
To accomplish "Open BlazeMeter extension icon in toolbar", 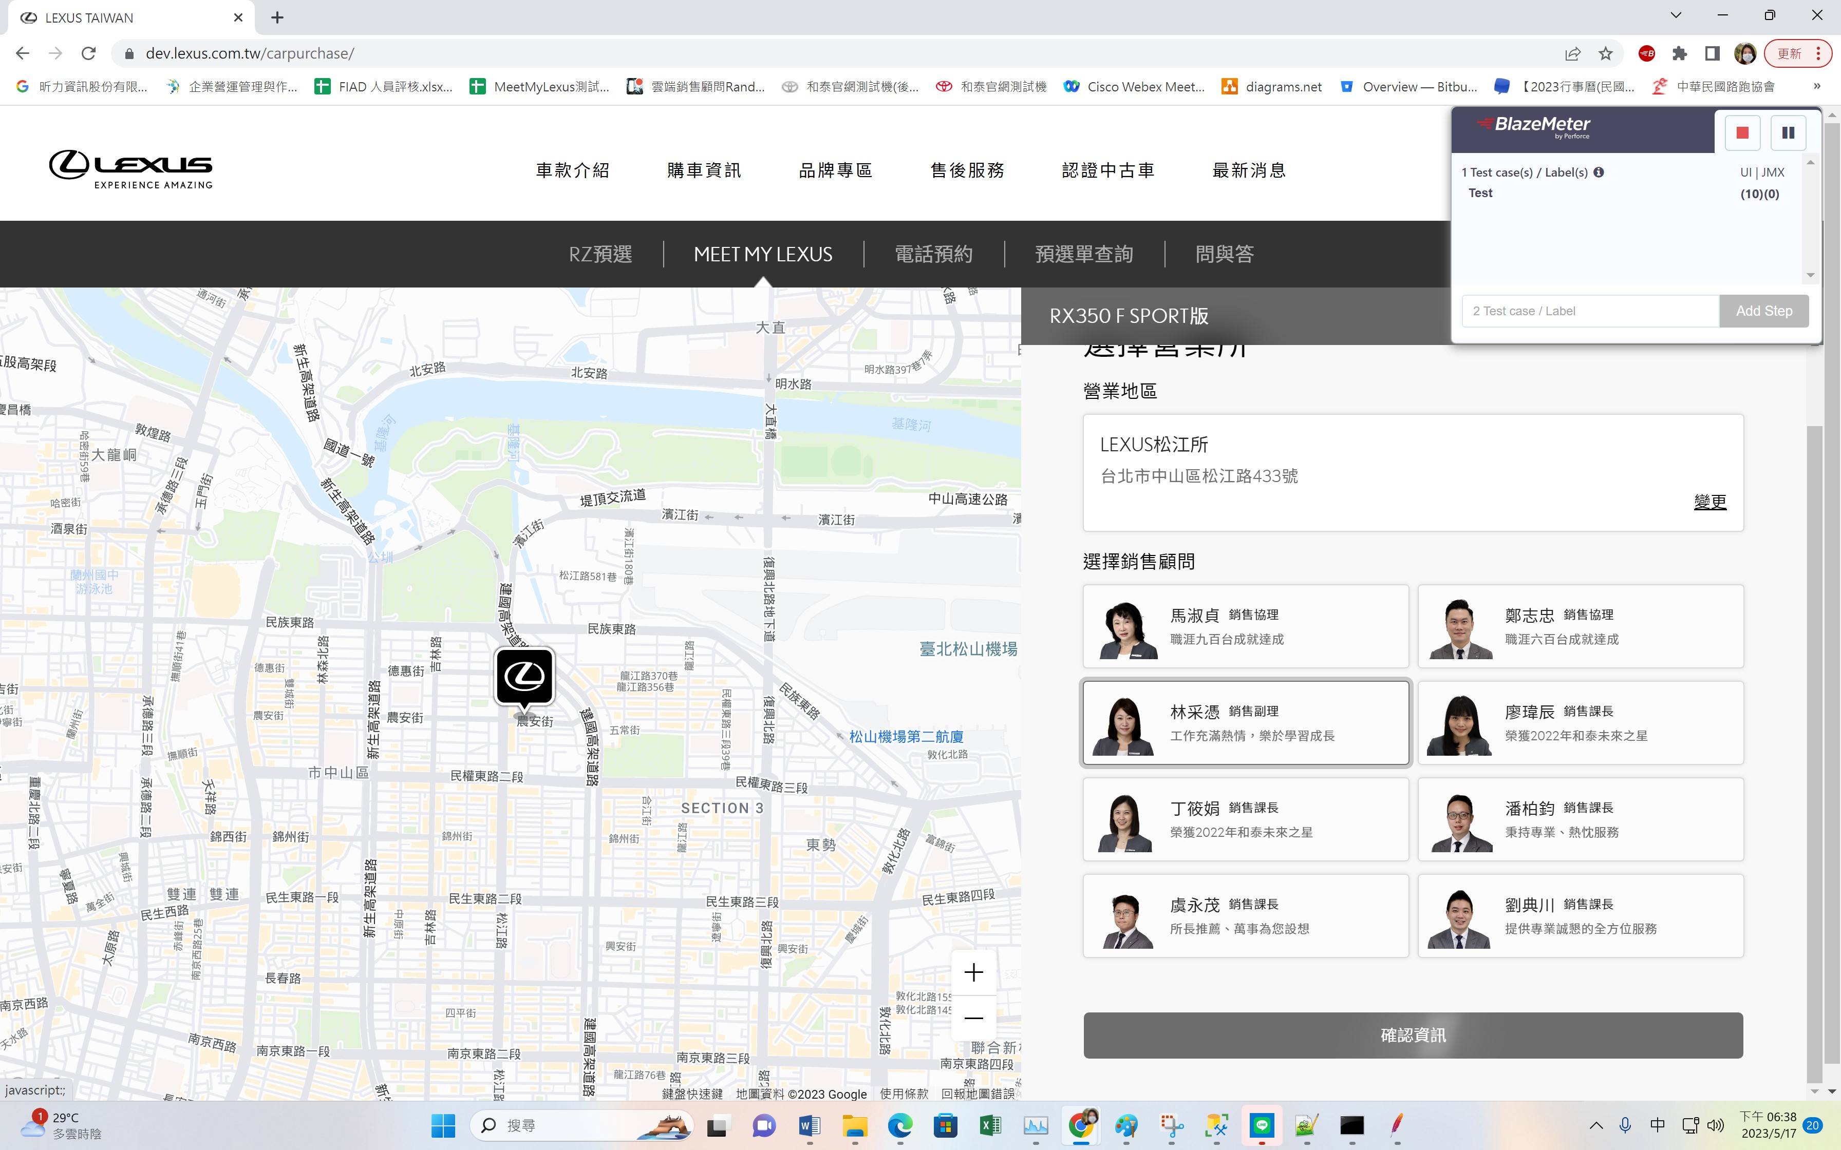I will coord(1646,53).
